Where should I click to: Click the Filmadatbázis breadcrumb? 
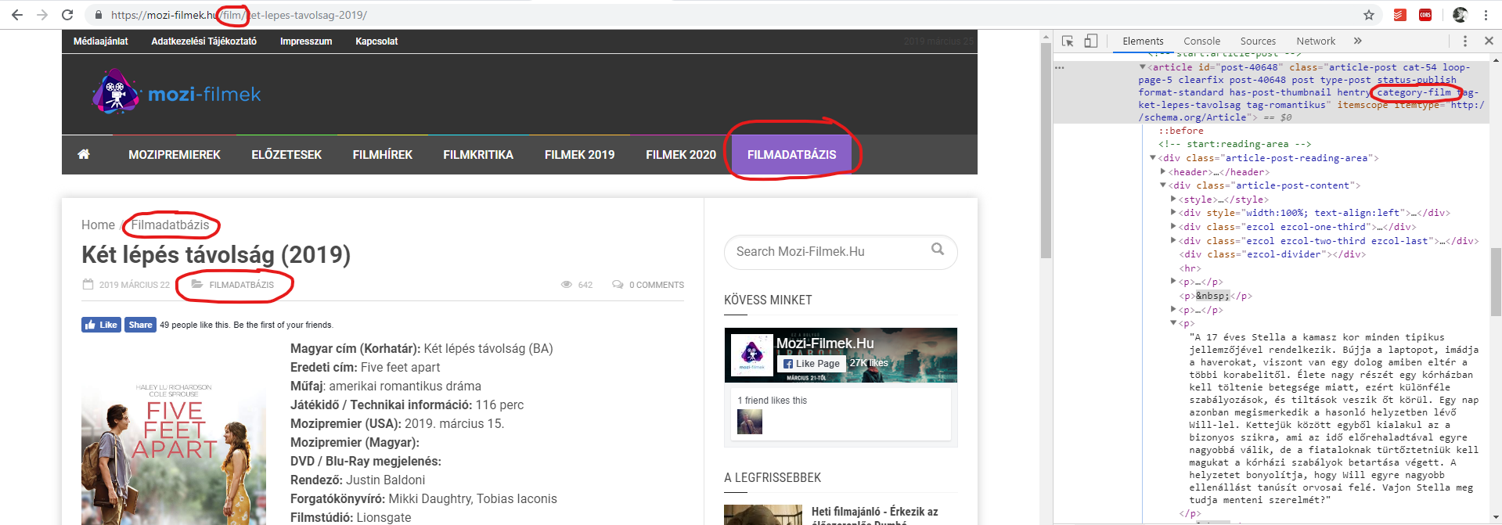point(170,225)
